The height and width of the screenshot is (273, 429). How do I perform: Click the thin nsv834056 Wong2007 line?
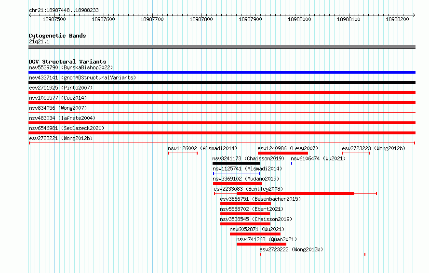222,112
